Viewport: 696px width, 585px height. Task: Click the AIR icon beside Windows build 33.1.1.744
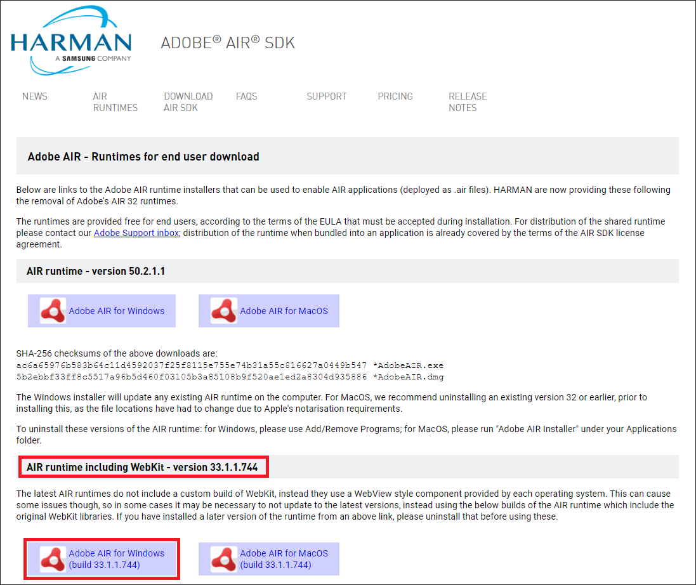[x=53, y=559]
